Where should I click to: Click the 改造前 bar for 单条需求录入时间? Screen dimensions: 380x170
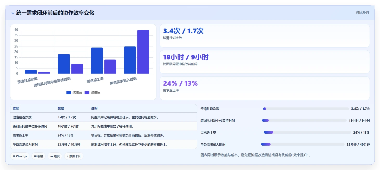click(x=130, y=60)
